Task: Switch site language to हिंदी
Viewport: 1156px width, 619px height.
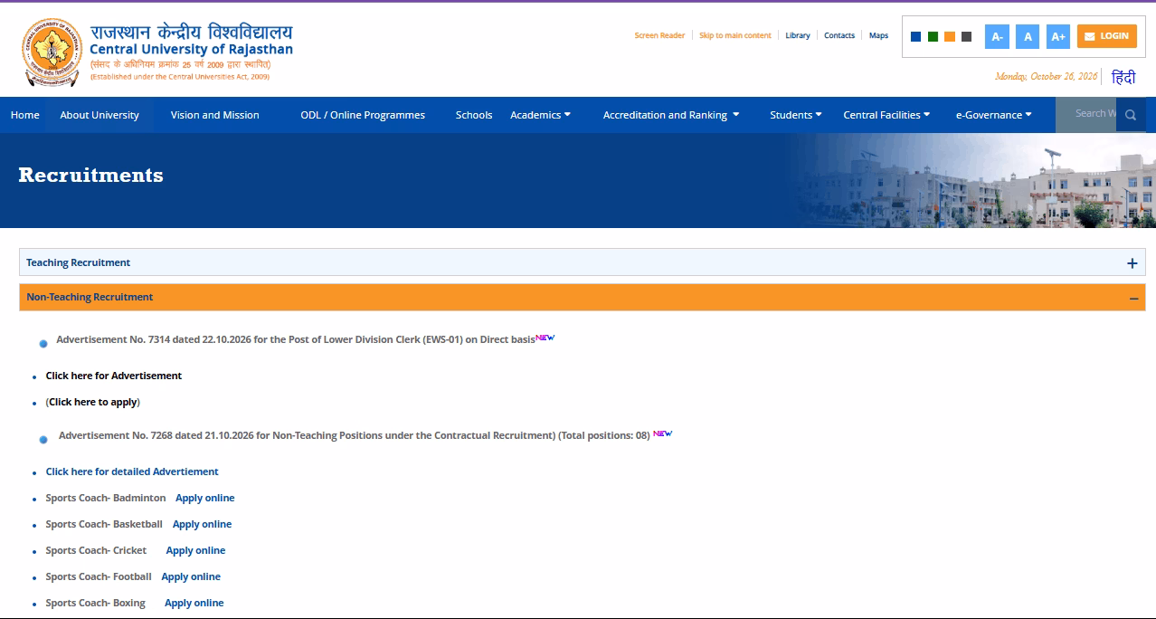Action: 1123,78
